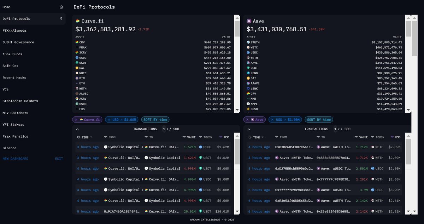Toggle TIME sort arrow in Aave transactions

(x=262, y=137)
